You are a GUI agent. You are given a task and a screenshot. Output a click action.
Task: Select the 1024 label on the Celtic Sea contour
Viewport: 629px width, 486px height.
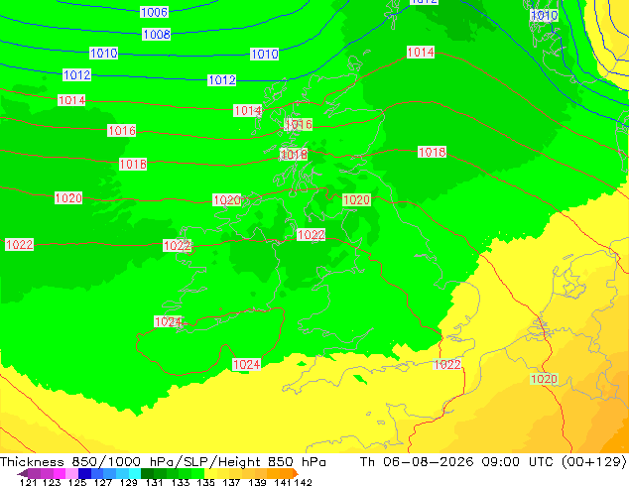[247, 365]
